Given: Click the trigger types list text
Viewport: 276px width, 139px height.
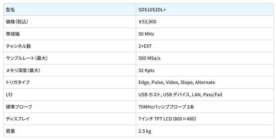Looking at the screenshot, I should 177,82.
